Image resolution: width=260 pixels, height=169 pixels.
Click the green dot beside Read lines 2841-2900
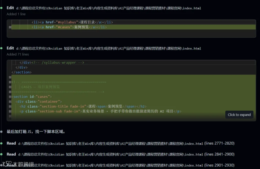pos(1,154)
